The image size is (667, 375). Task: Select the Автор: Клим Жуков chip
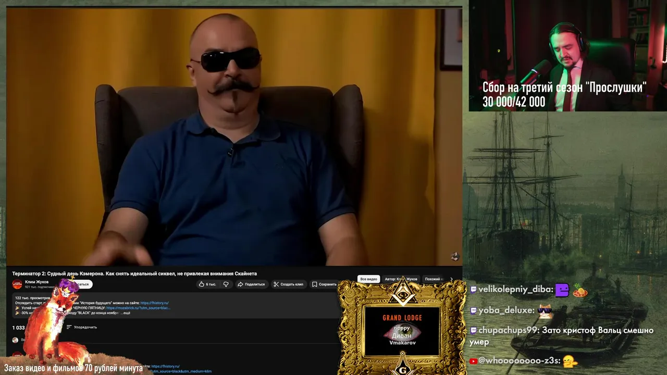401,279
